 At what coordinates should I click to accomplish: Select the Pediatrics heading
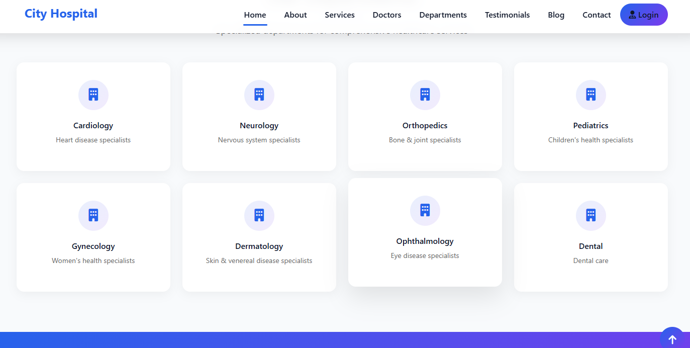click(x=591, y=126)
